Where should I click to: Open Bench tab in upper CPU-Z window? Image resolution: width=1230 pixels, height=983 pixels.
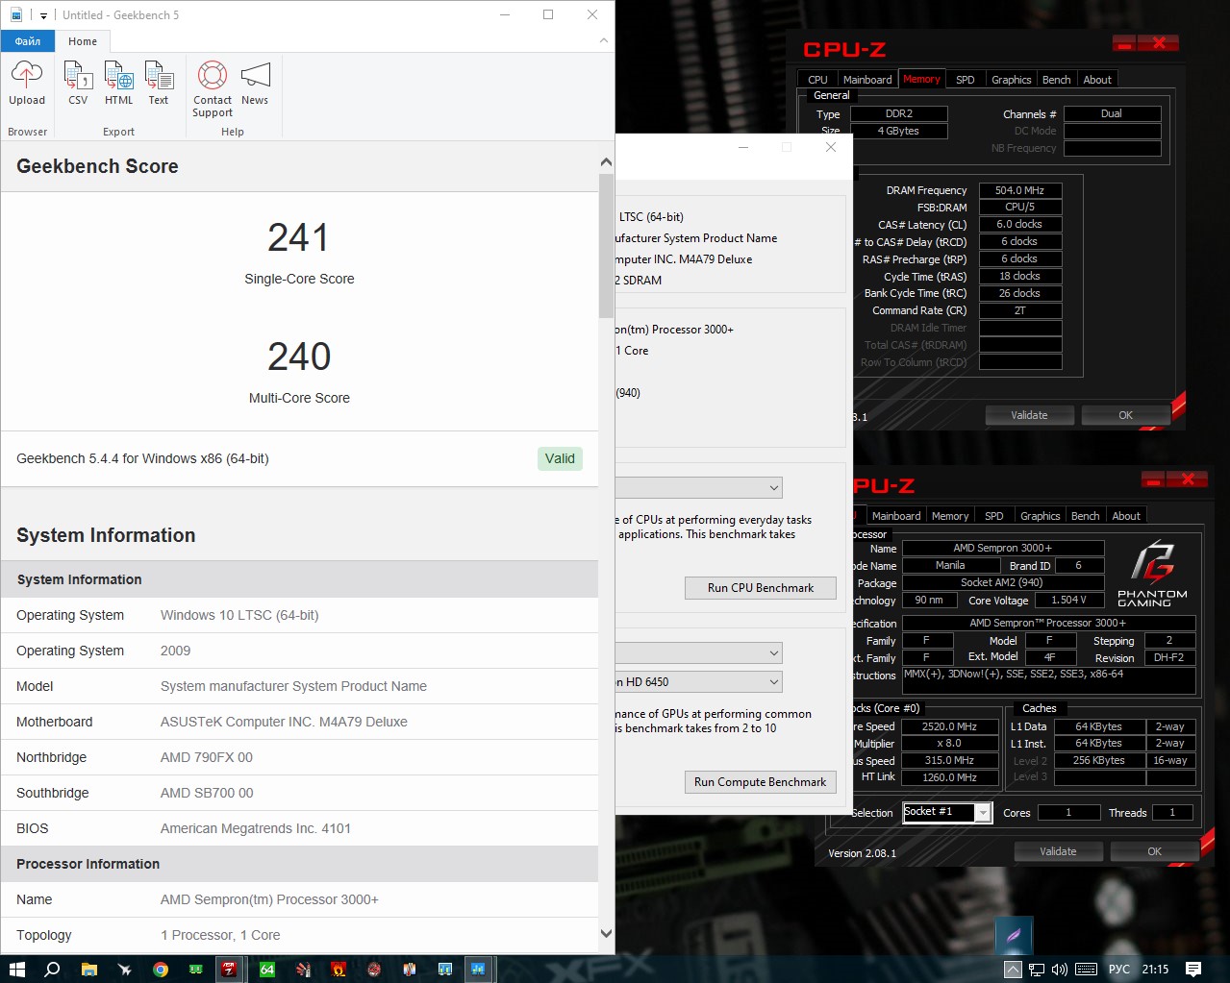1056,80
